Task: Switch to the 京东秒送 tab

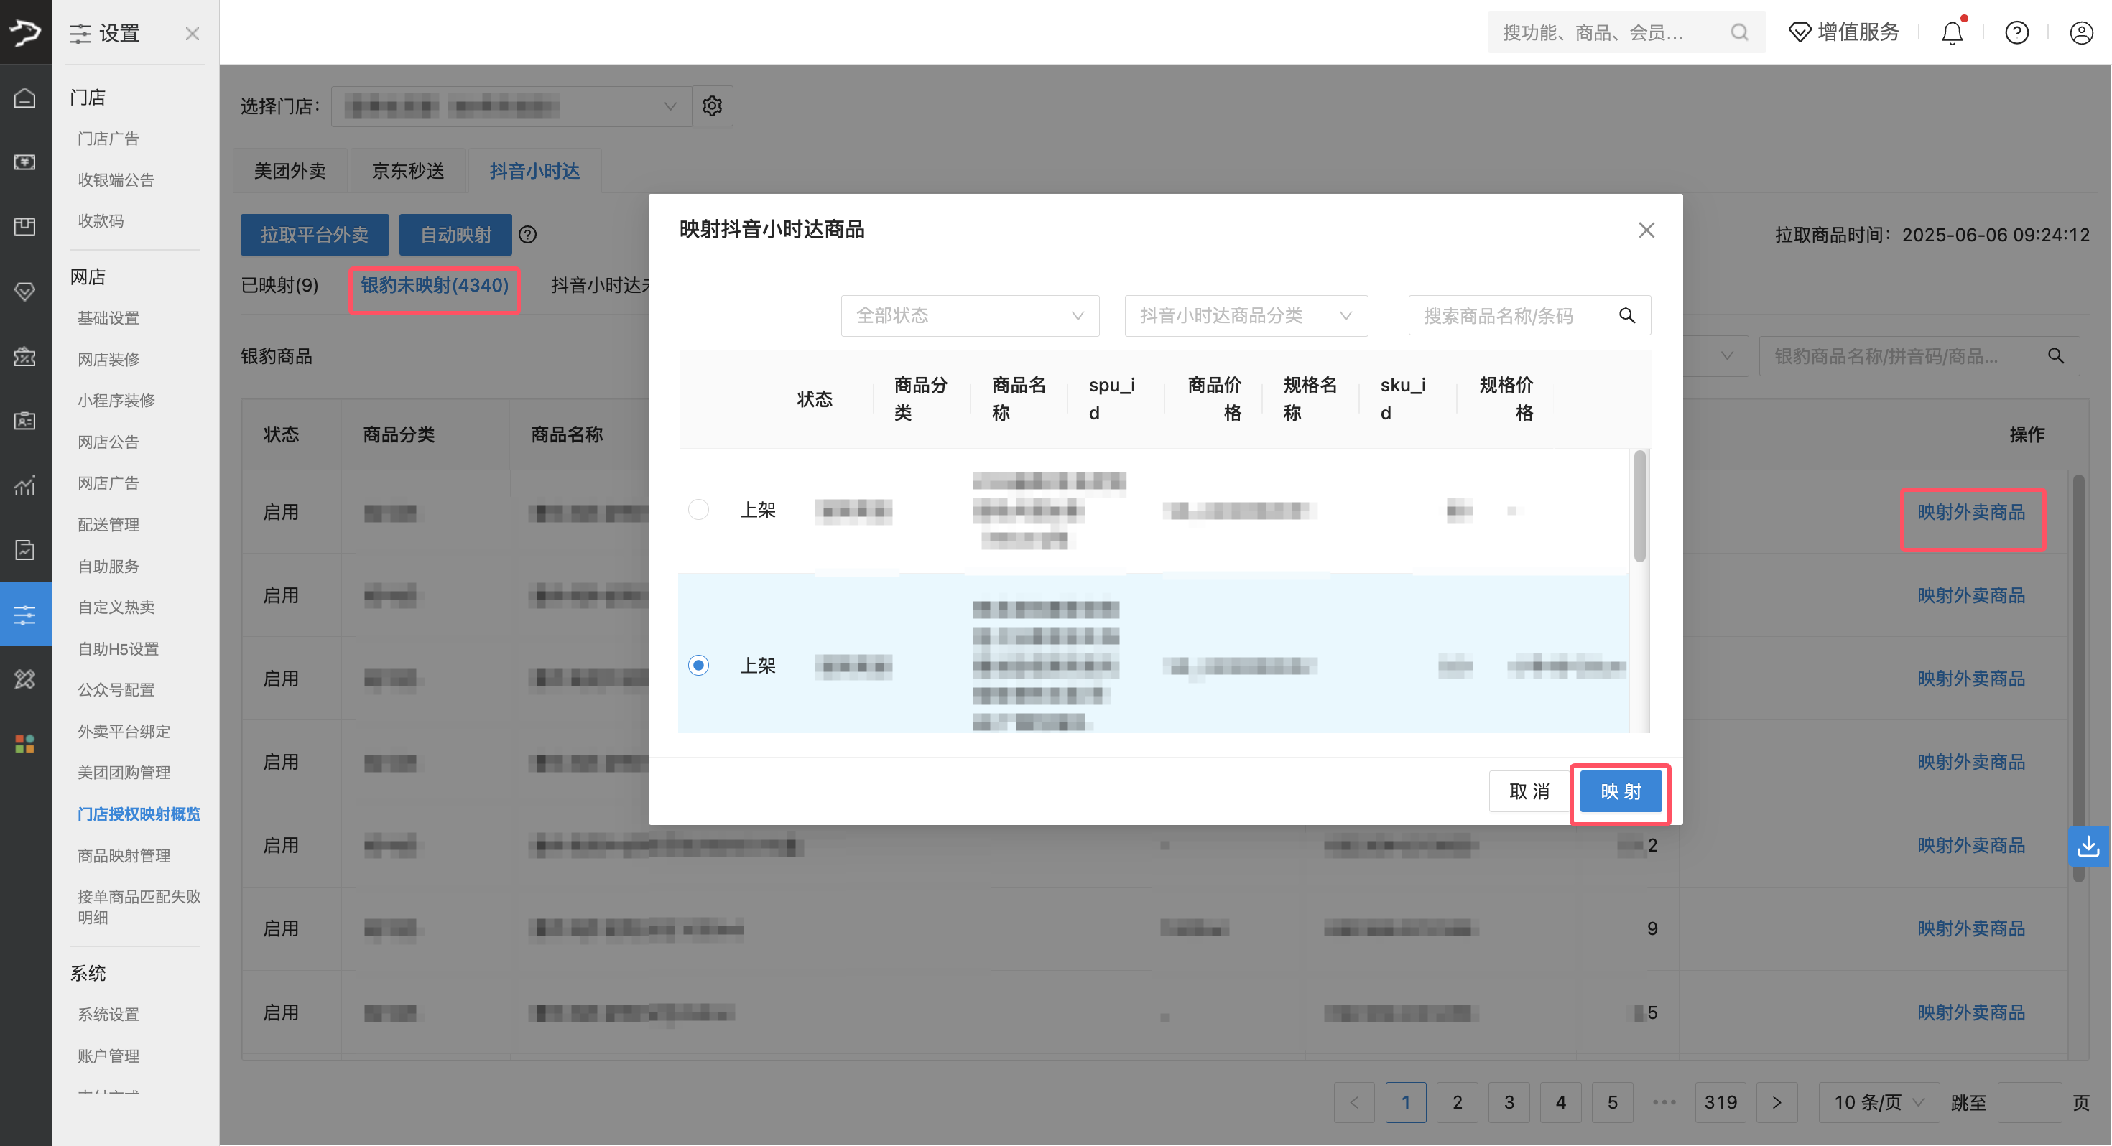Action: [x=408, y=170]
